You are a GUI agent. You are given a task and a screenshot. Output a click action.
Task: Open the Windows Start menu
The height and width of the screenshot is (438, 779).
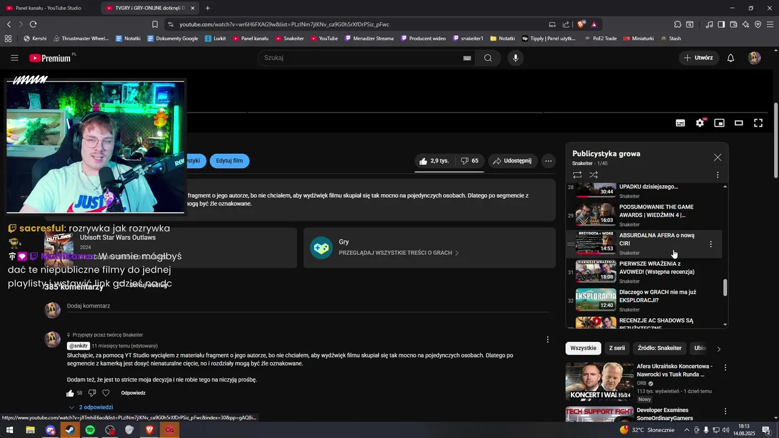(x=10, y=430)
